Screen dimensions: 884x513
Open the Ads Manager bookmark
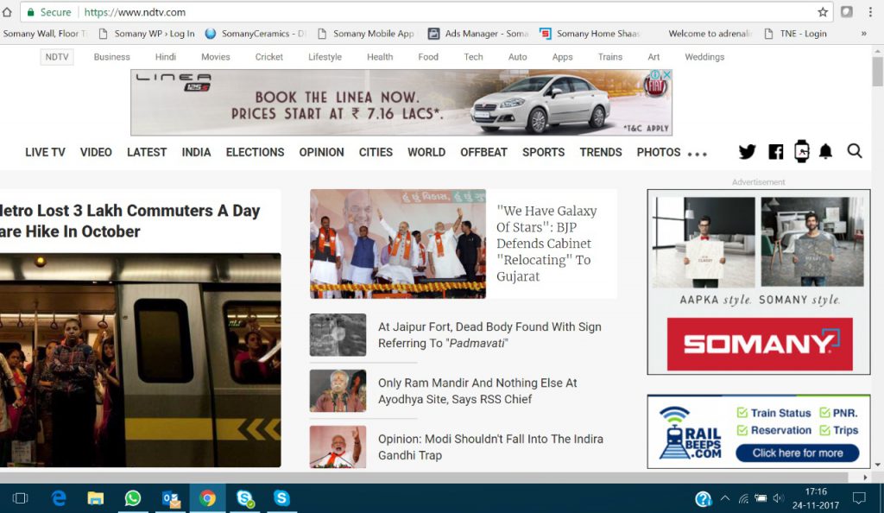coord(478,34)
